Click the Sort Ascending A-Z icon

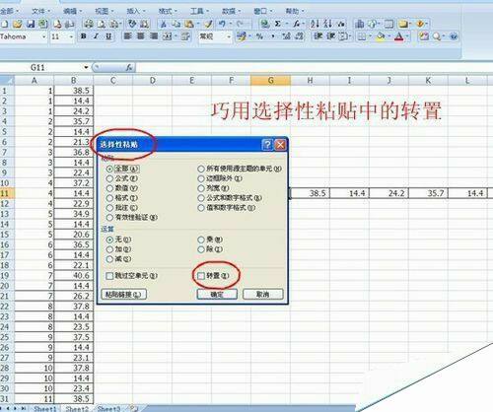[315, 24]
